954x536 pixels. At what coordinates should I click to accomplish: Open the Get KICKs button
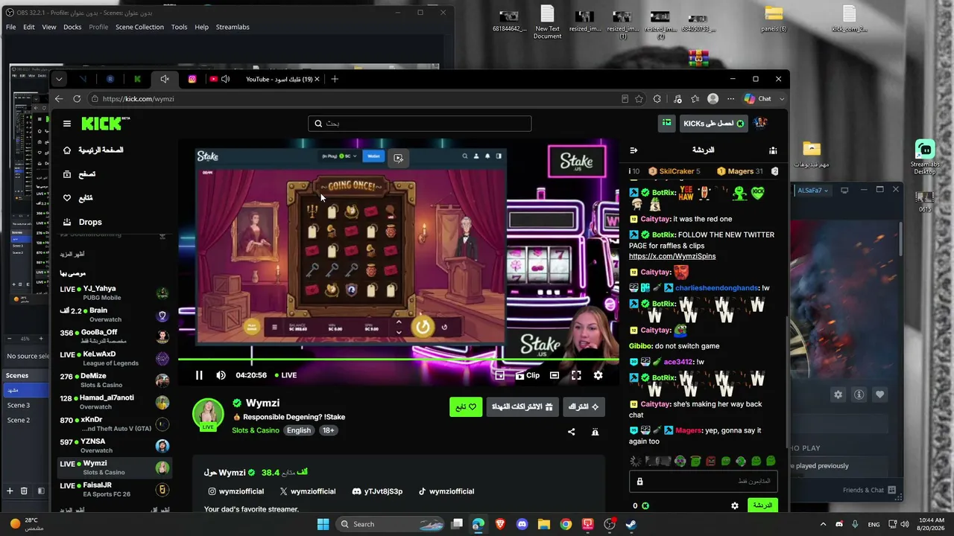(713, 124)
